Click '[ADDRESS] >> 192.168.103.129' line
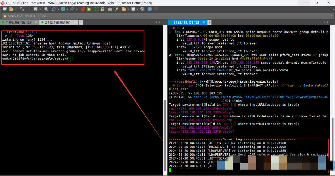 click(196, 93)
